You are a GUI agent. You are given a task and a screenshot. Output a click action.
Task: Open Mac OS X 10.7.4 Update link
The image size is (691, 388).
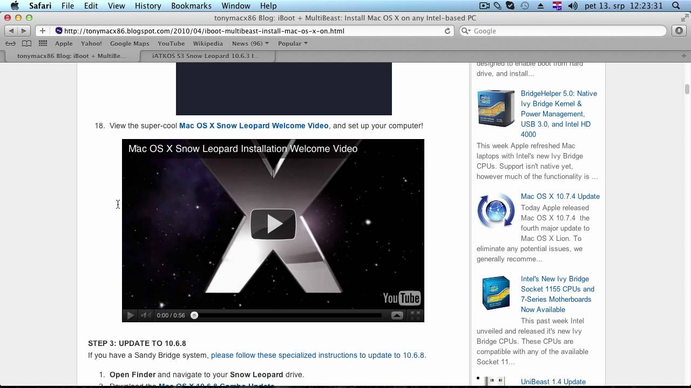coord(560,196)
